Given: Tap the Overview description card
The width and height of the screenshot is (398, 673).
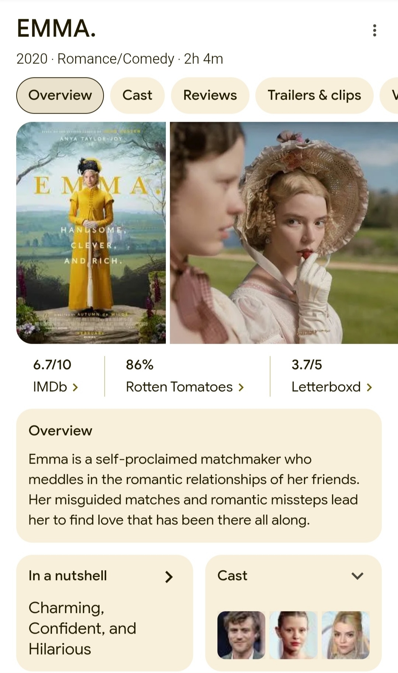Looking at the screenshot, I should click(199, 476).
